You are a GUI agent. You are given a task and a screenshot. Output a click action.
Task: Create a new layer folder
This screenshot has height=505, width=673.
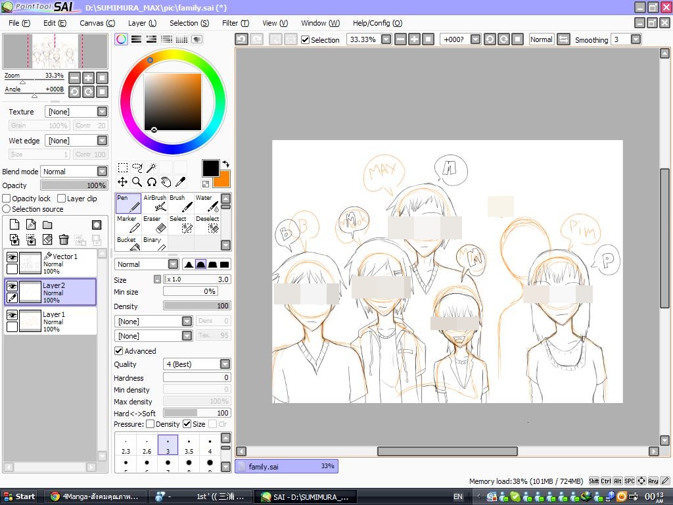click(47, 224)
